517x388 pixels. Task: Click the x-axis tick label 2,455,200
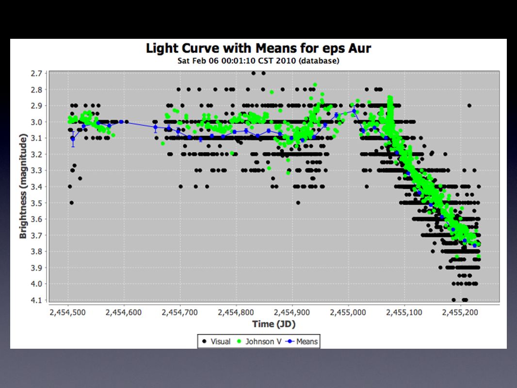[460, 312]
